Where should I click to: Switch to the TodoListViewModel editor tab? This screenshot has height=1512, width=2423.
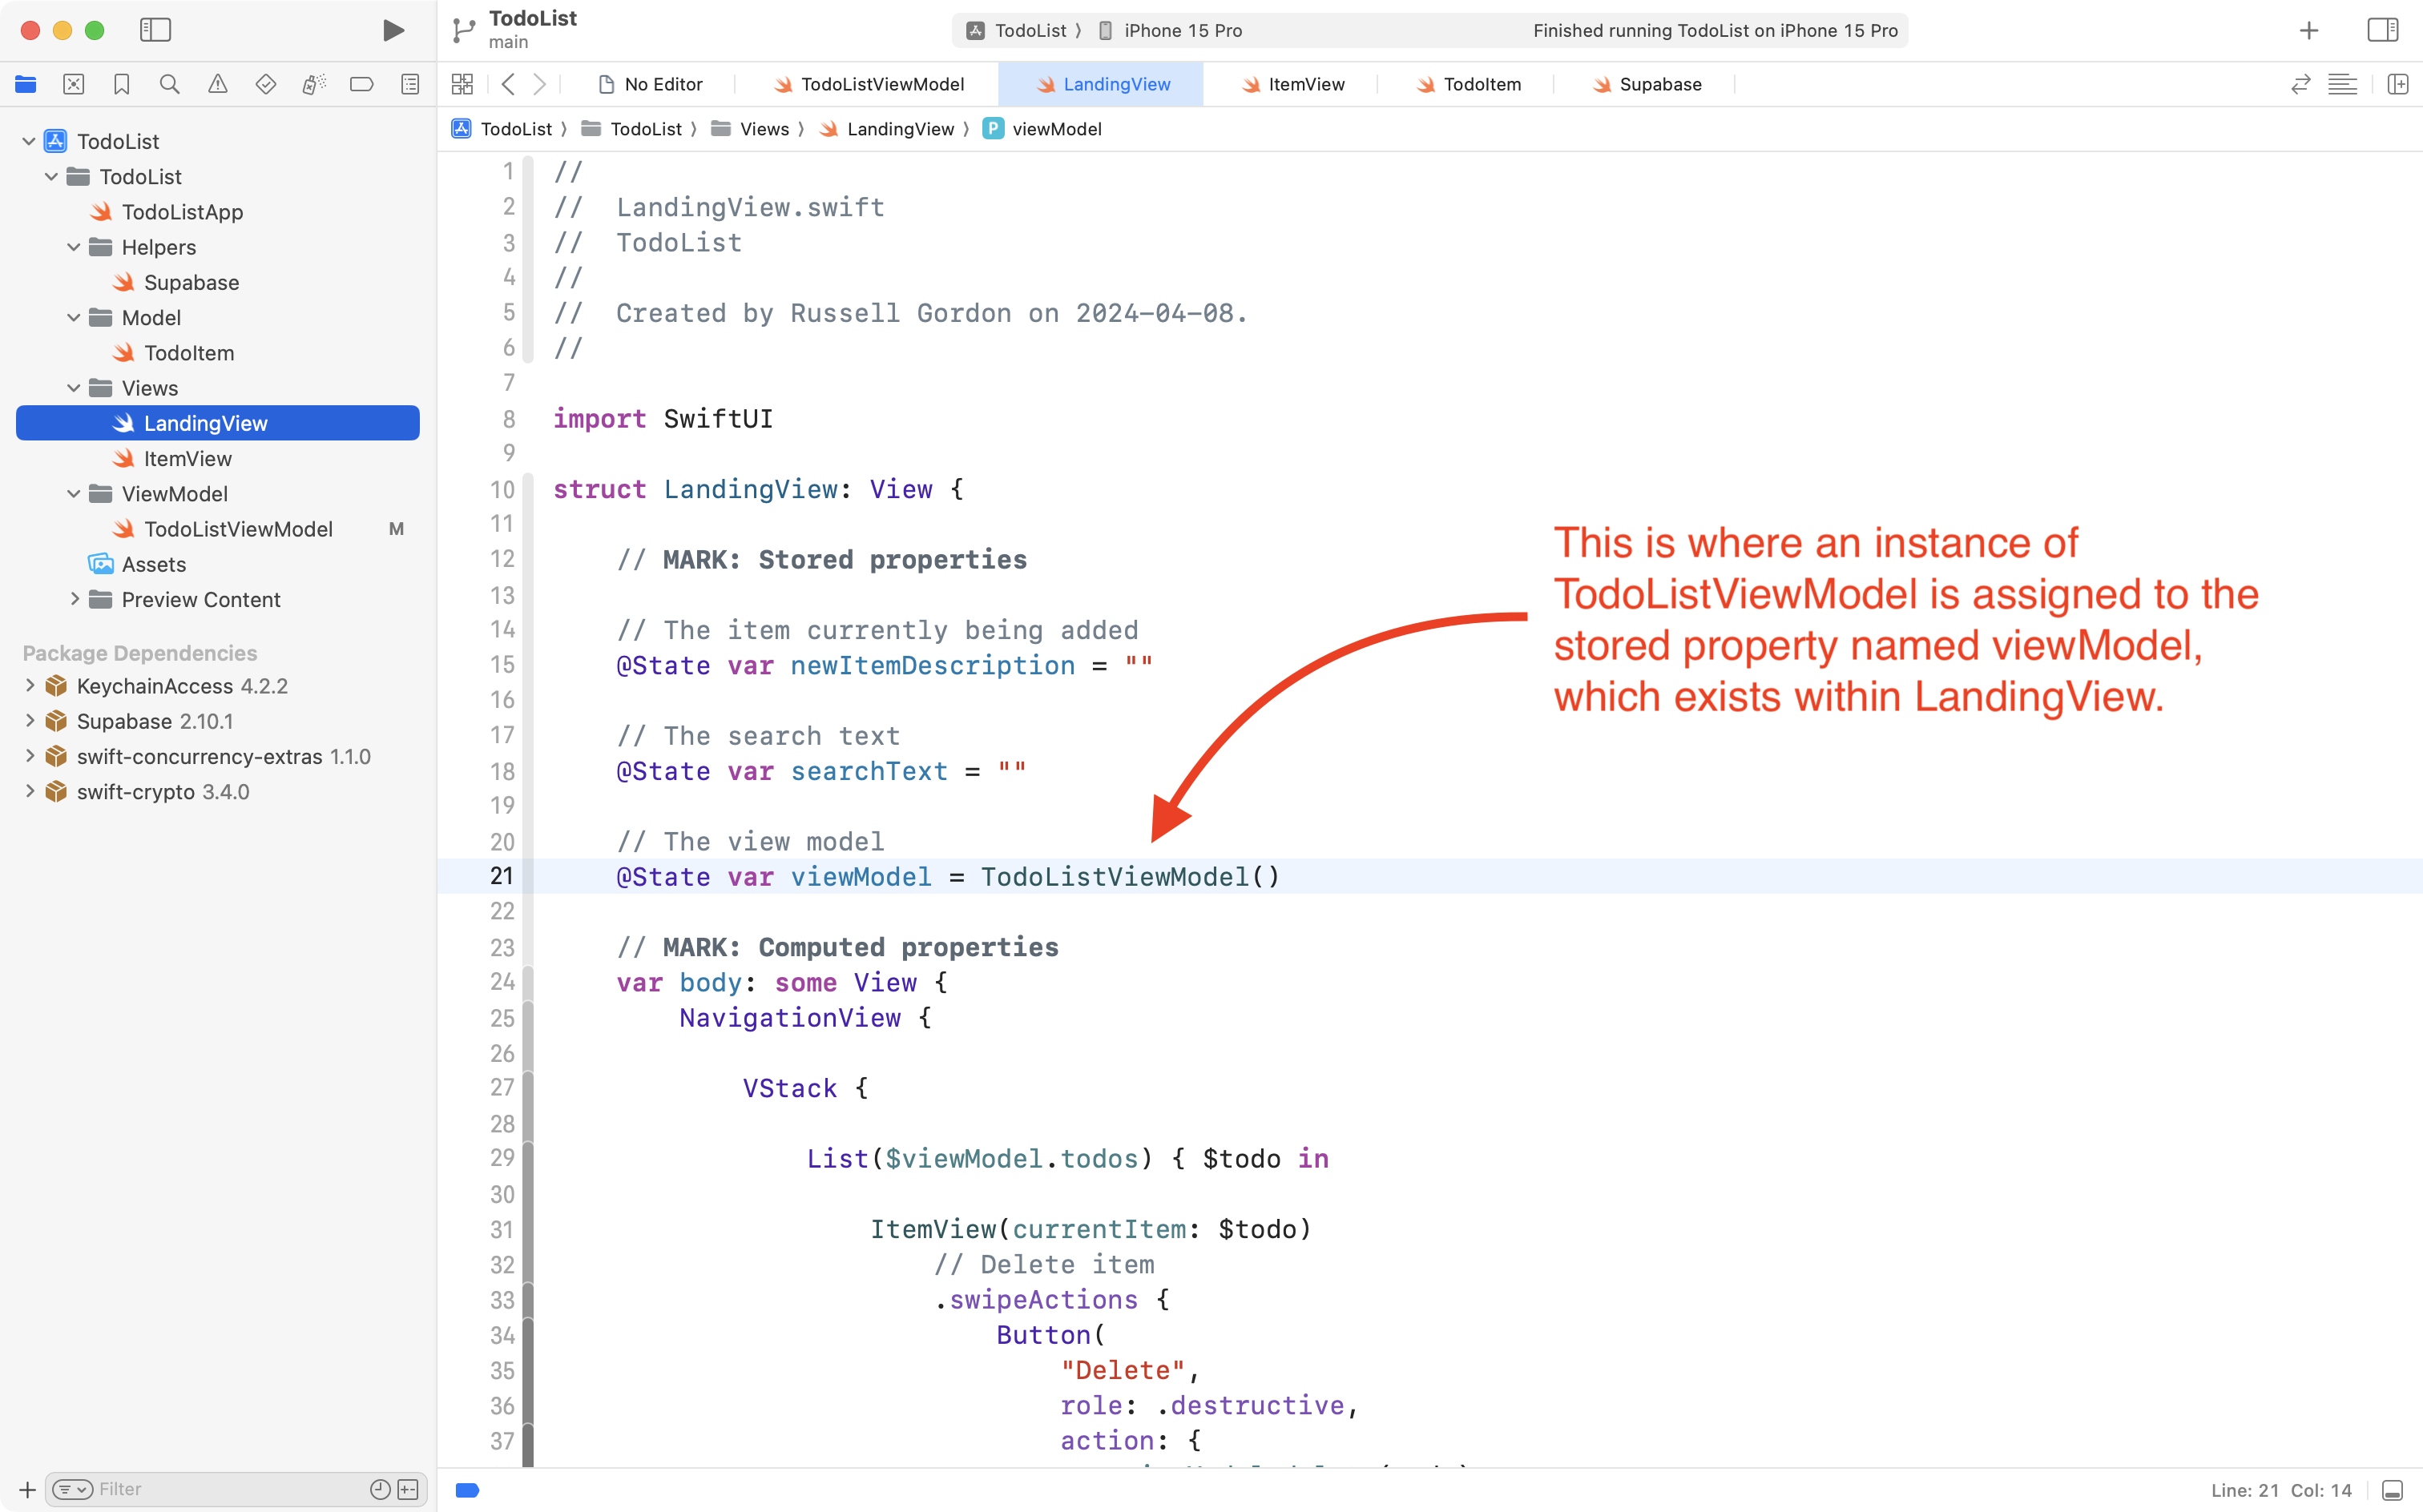pos(881,84)
